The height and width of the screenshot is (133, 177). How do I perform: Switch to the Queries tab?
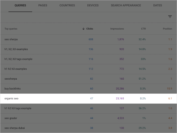pyautogui.click(x=20, y=6)
